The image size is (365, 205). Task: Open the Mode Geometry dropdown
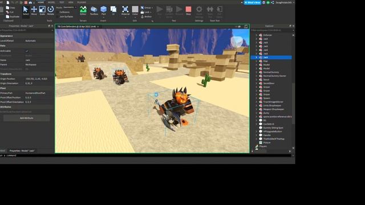pos(70,7)
